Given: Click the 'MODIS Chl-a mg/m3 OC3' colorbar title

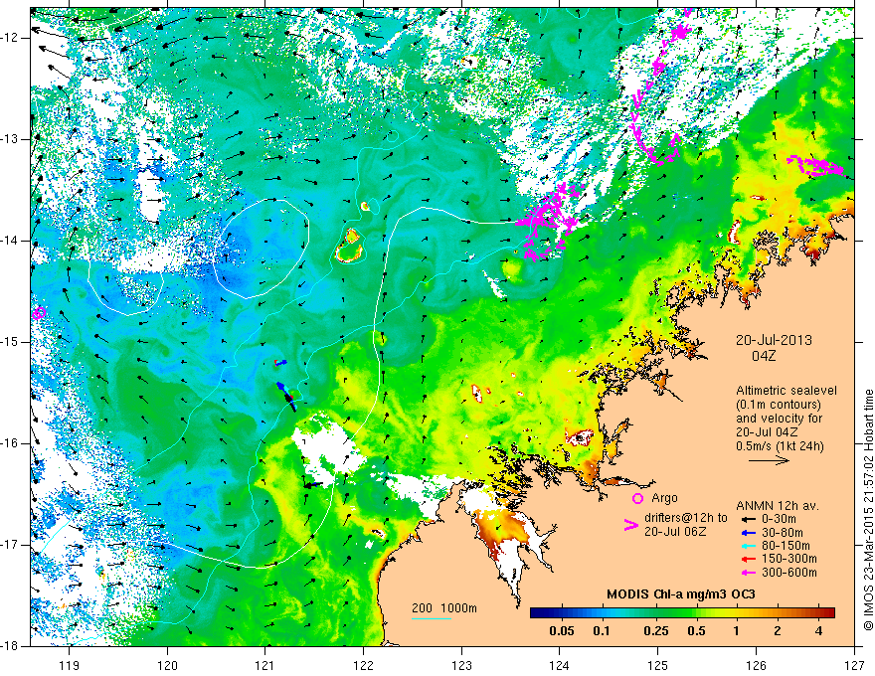Looking at the screenshot, I should pos(680,594).
